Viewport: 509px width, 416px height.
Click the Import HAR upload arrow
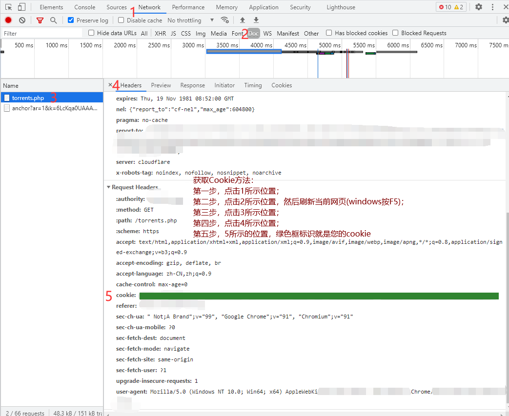point(243,20)
